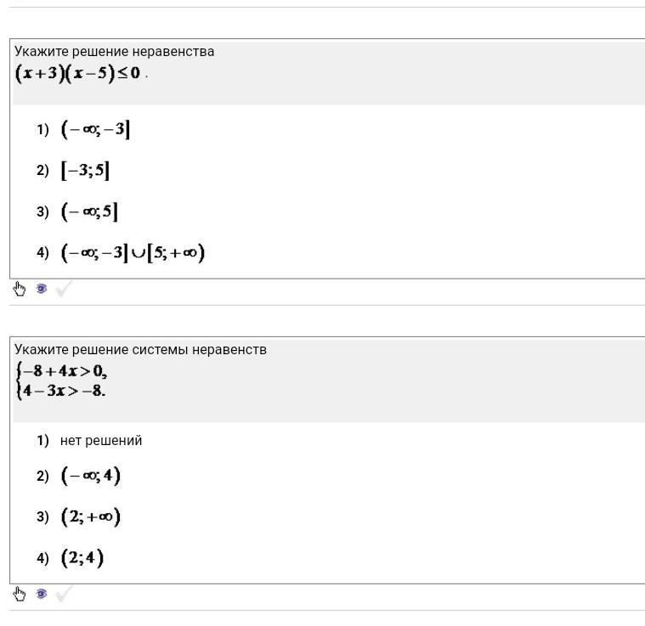
Task: Select answer (−∞; 4) in the system question
Action: pos(91,476)
